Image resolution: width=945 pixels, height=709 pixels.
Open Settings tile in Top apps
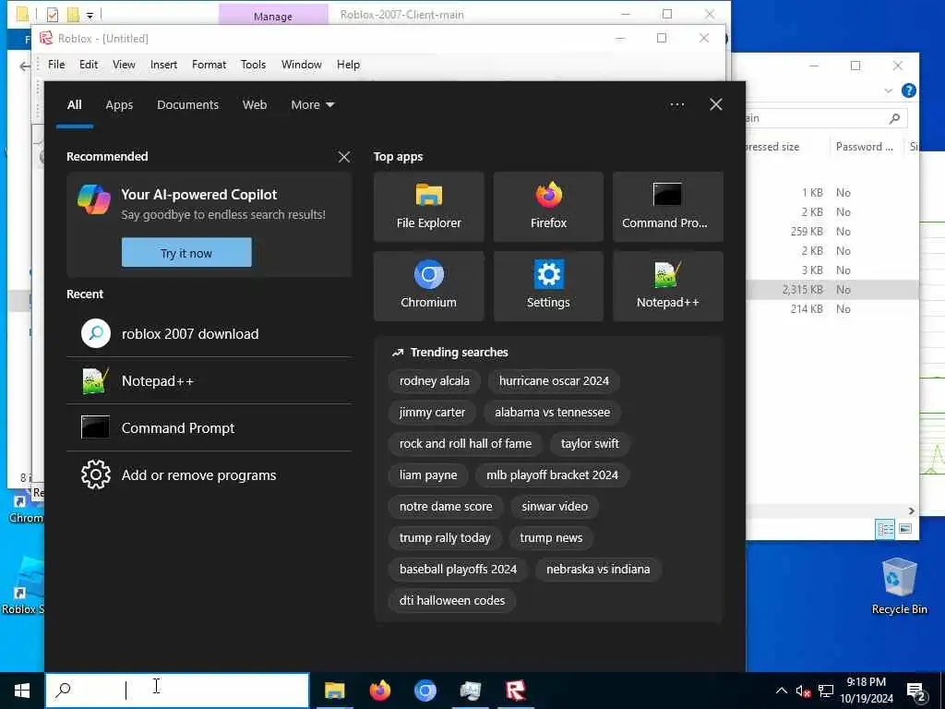tap(548, 286)
